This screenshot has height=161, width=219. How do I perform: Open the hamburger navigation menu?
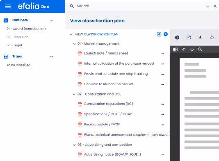[8, 7]
